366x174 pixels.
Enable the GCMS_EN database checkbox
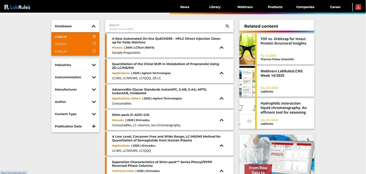pos(94,43)
